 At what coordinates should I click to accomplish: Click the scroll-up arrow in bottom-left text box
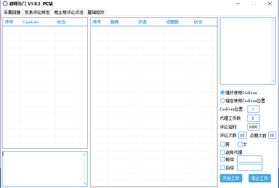pos(85,154)
